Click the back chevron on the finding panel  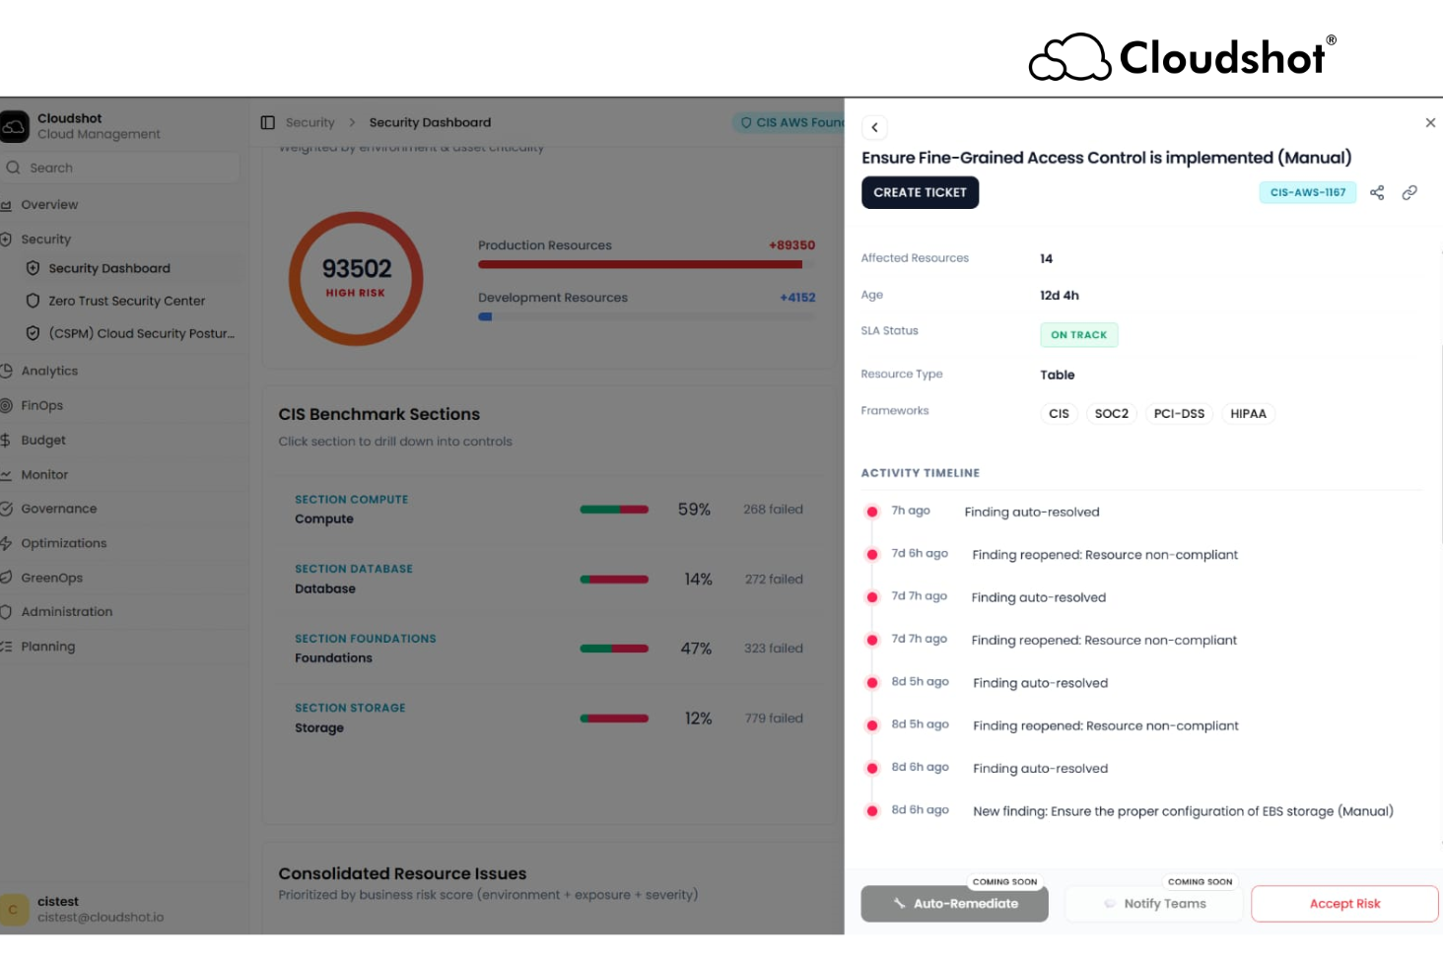[874, 127]
